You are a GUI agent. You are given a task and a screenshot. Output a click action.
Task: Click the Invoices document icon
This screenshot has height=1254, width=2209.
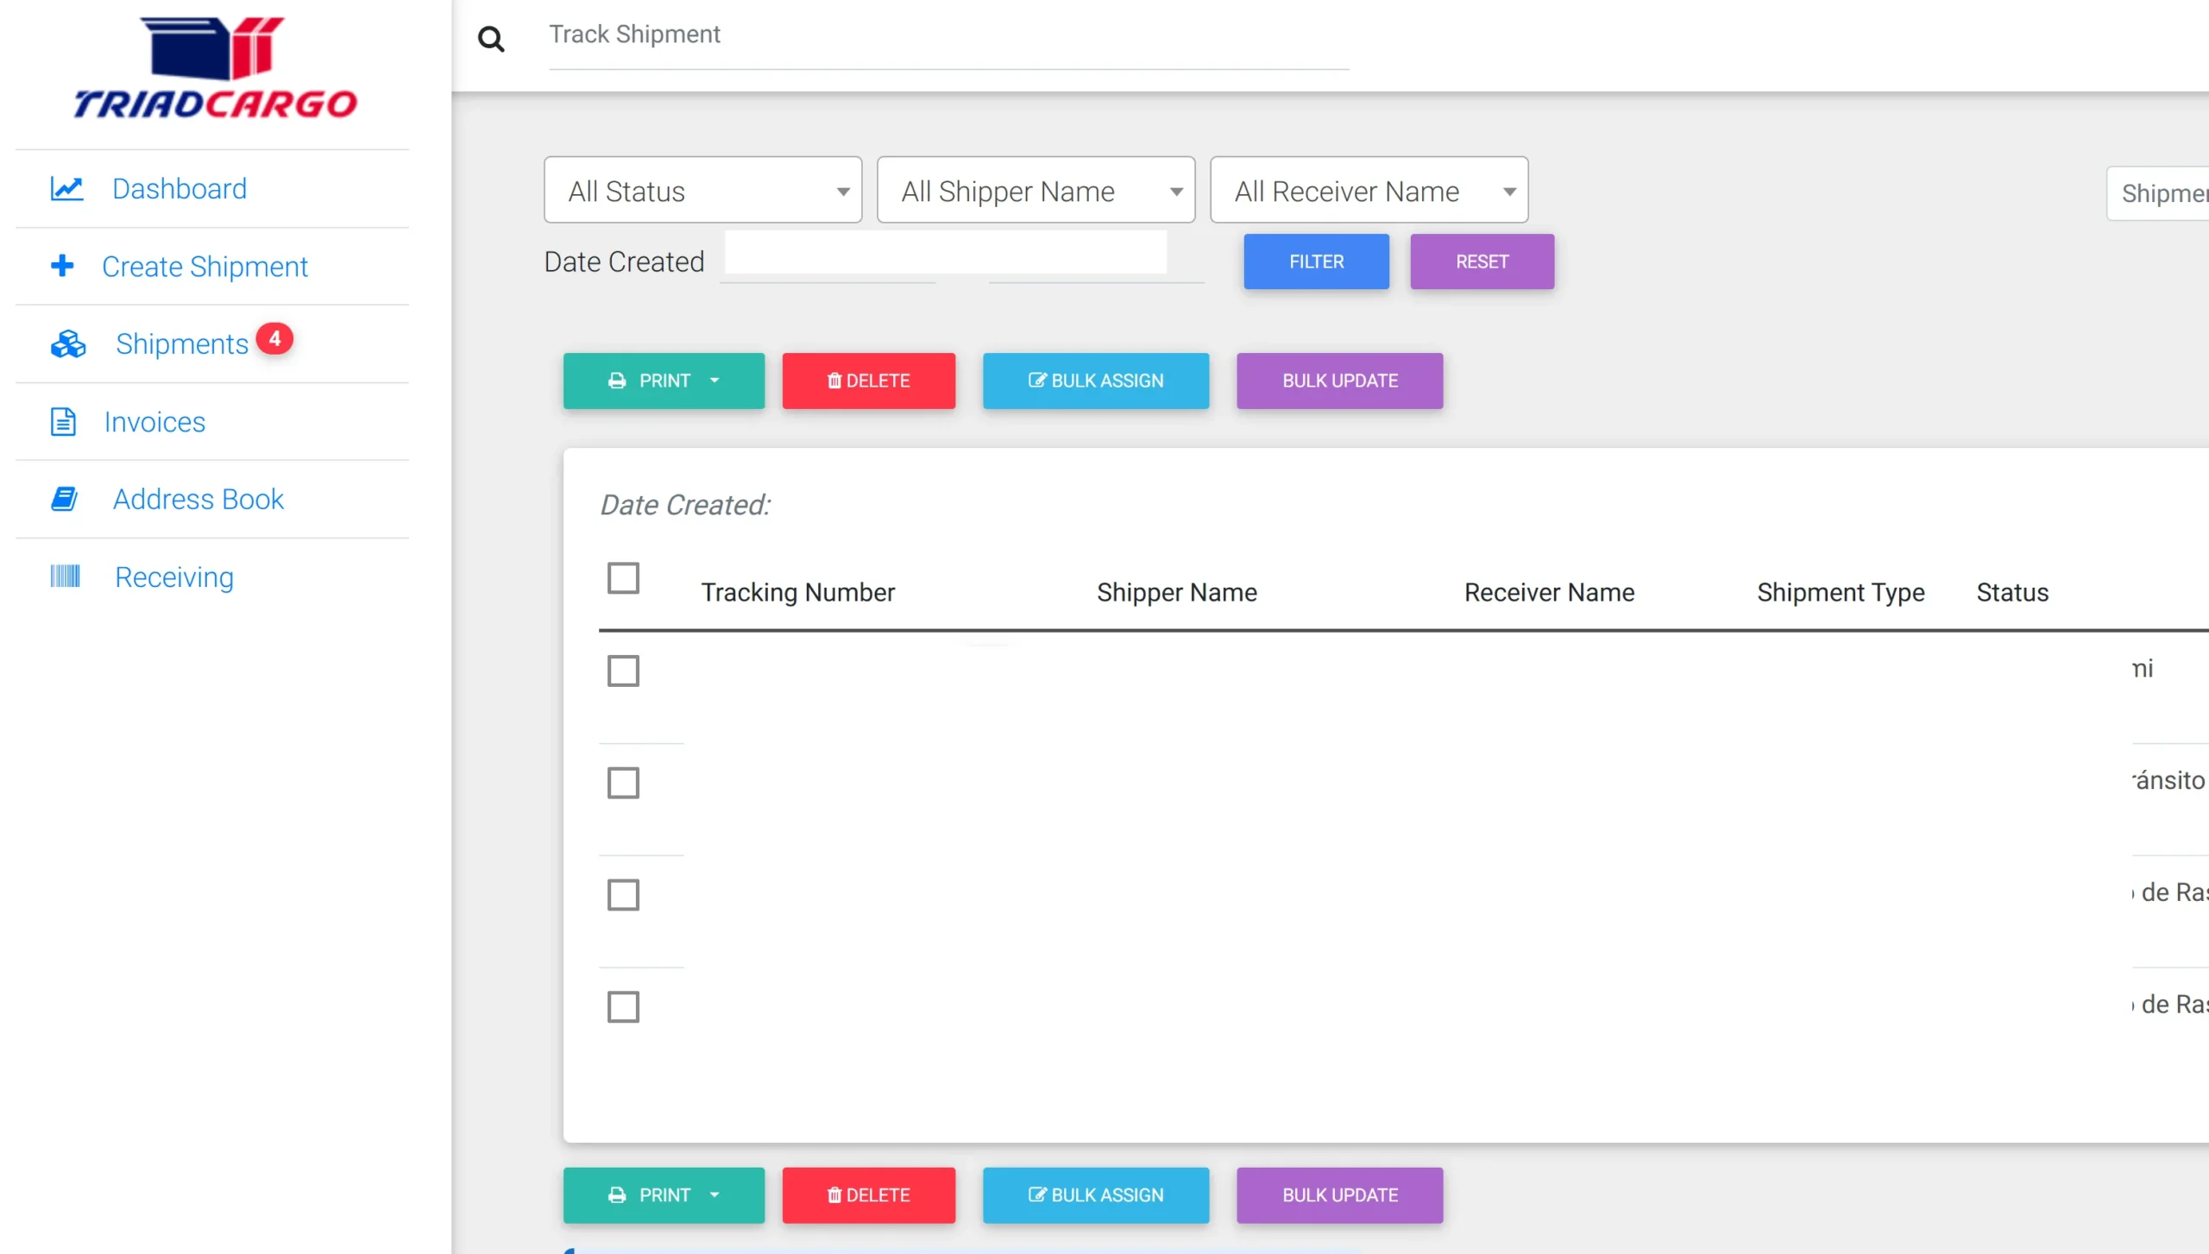[63, 421]
